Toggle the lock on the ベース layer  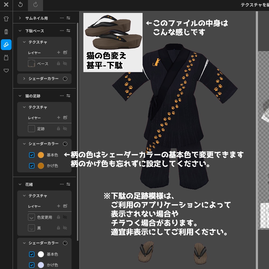click(x=59, y=63)
